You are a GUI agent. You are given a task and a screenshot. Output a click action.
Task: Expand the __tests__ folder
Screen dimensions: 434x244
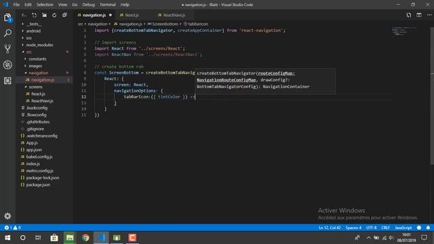34,24
